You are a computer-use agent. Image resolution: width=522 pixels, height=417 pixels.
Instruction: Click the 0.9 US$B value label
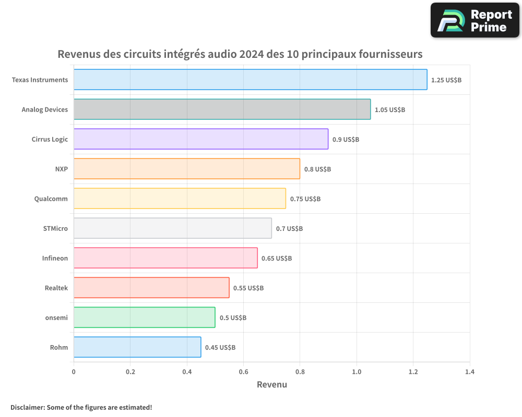345,139
